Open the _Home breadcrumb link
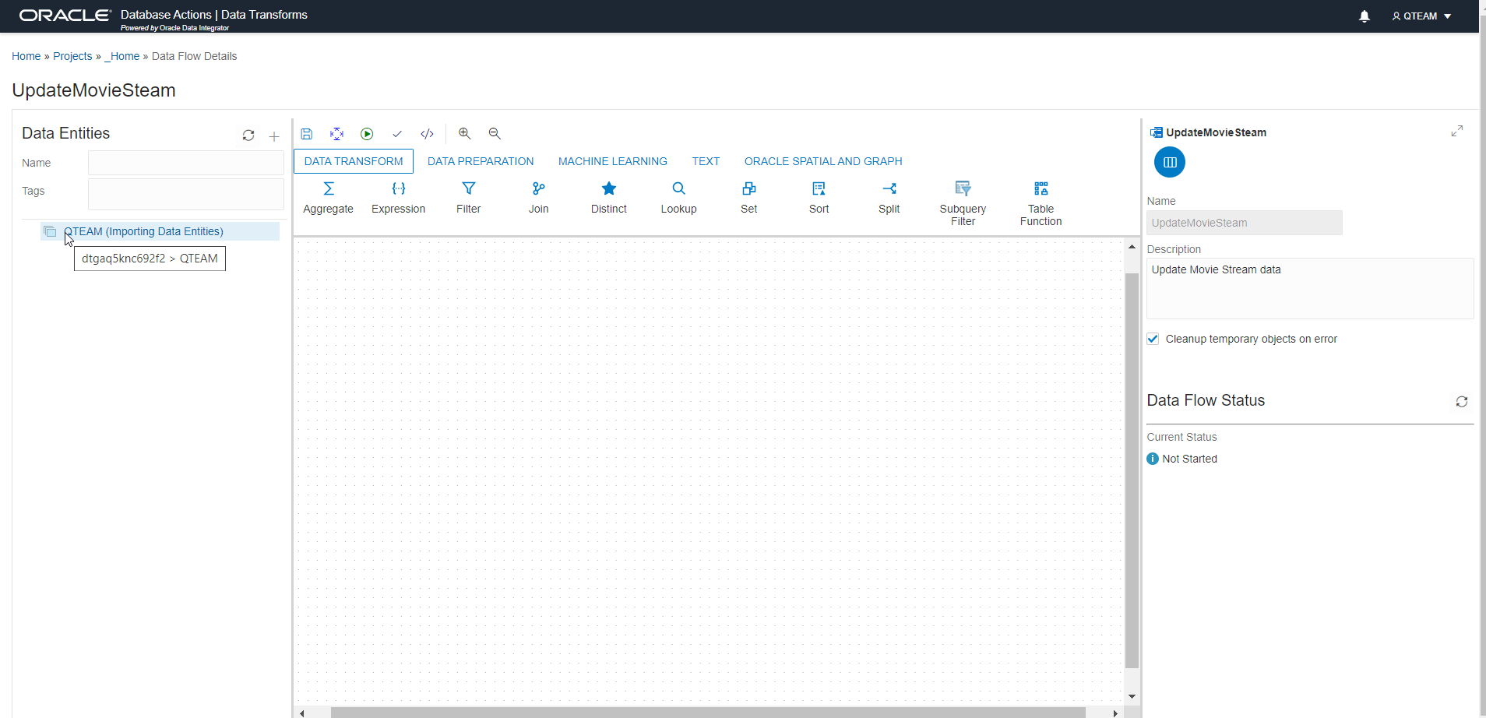This screenshot has width=1486, height=718. pos(122,56)
